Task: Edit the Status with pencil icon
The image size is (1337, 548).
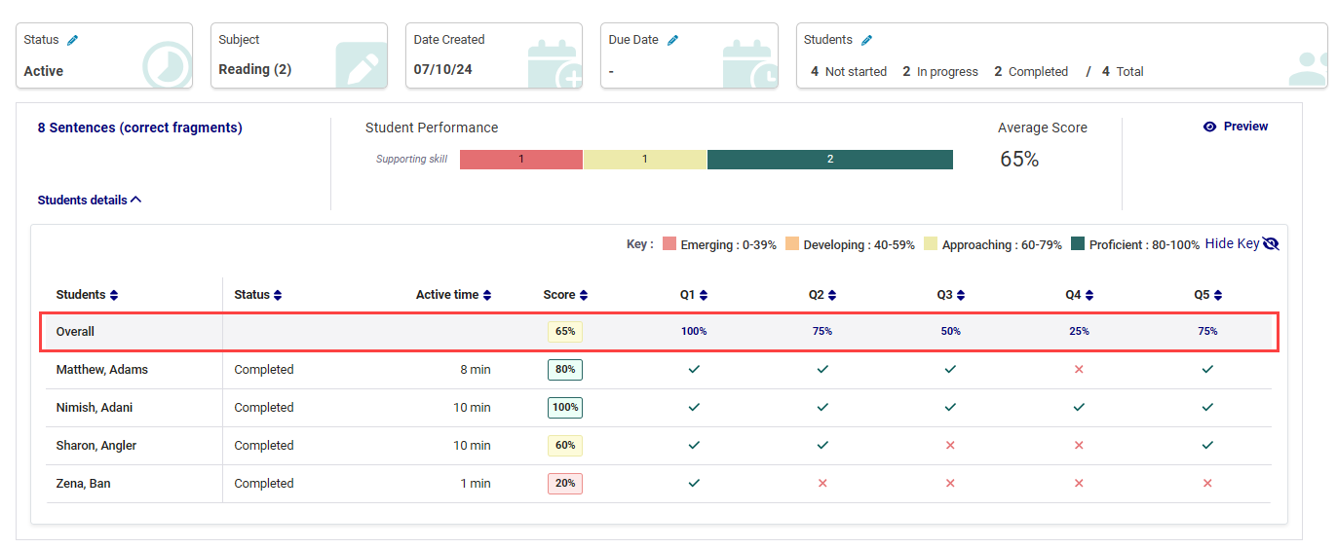Action: tap(72, 41)
